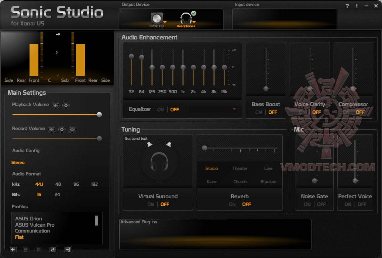The height and width of the screenshot is (258, 382).
Task: Turn Bass Boost ON
Action: pyautogui.click(x=258, y=112)
